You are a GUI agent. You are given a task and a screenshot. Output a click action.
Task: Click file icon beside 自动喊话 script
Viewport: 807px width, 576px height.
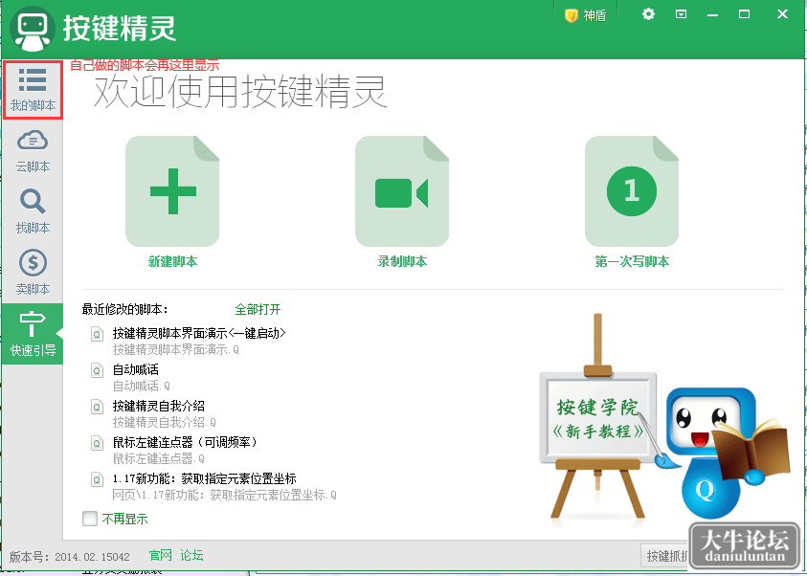97,370
